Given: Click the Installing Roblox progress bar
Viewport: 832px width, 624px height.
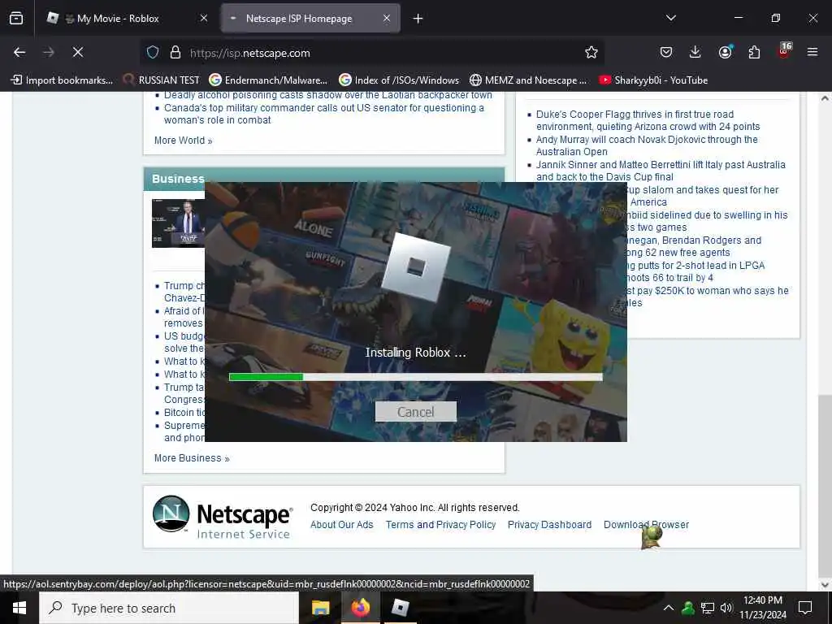Looking at the screenshot, I should point(415,377).
